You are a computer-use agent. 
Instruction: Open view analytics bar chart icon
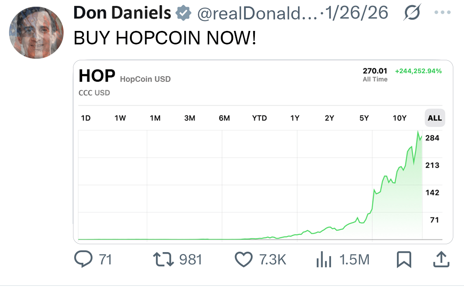tap(323, 259)
